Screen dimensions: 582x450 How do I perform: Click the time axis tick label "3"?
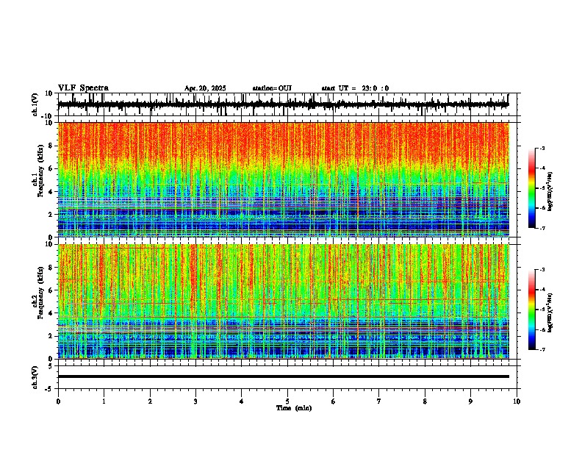pos(195,401)
